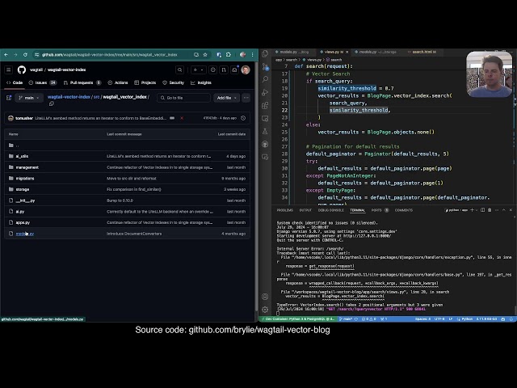Switch to the DEBUG CONSOLE panel tab

coord(330,210)
